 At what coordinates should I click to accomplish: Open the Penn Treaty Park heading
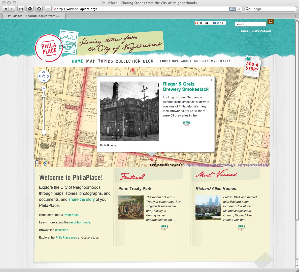pos(135,188)
